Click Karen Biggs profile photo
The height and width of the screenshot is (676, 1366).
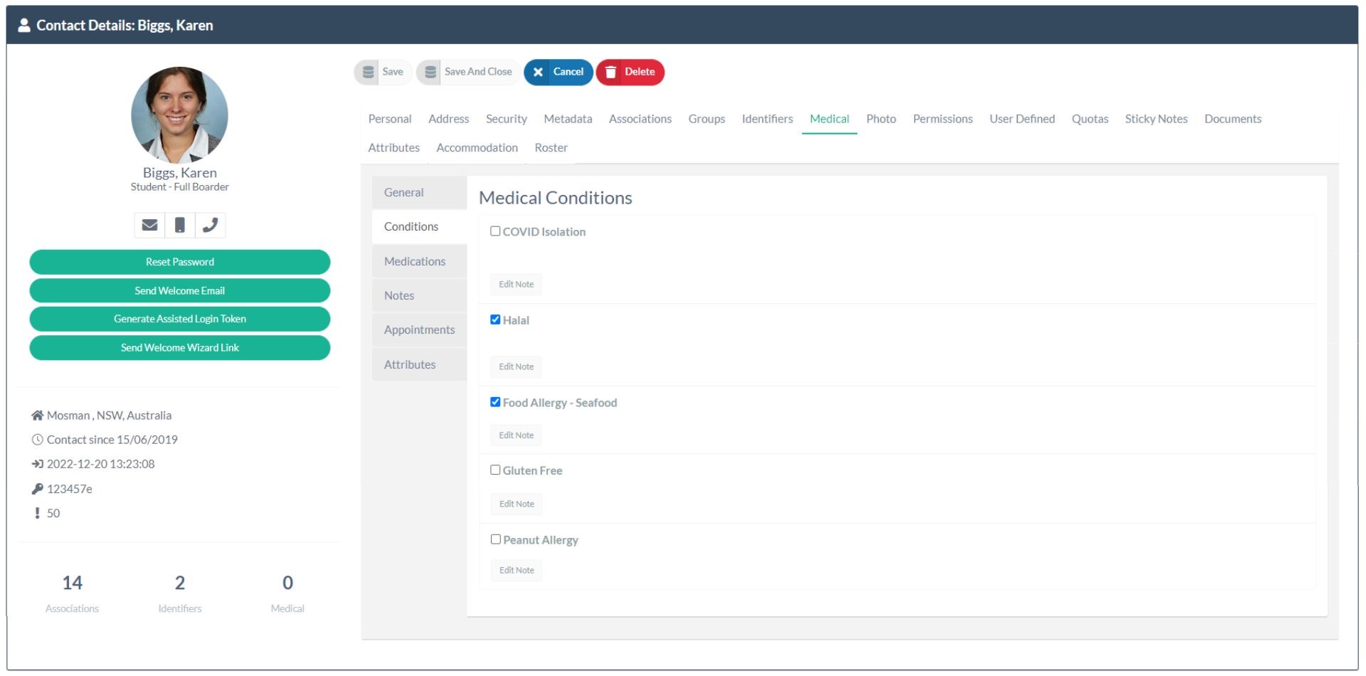tap(179, 115)
